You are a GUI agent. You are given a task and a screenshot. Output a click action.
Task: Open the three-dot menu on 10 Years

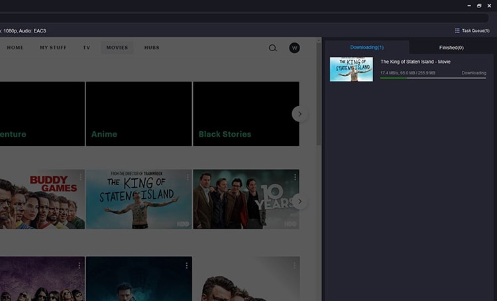(x=295, y=177)
